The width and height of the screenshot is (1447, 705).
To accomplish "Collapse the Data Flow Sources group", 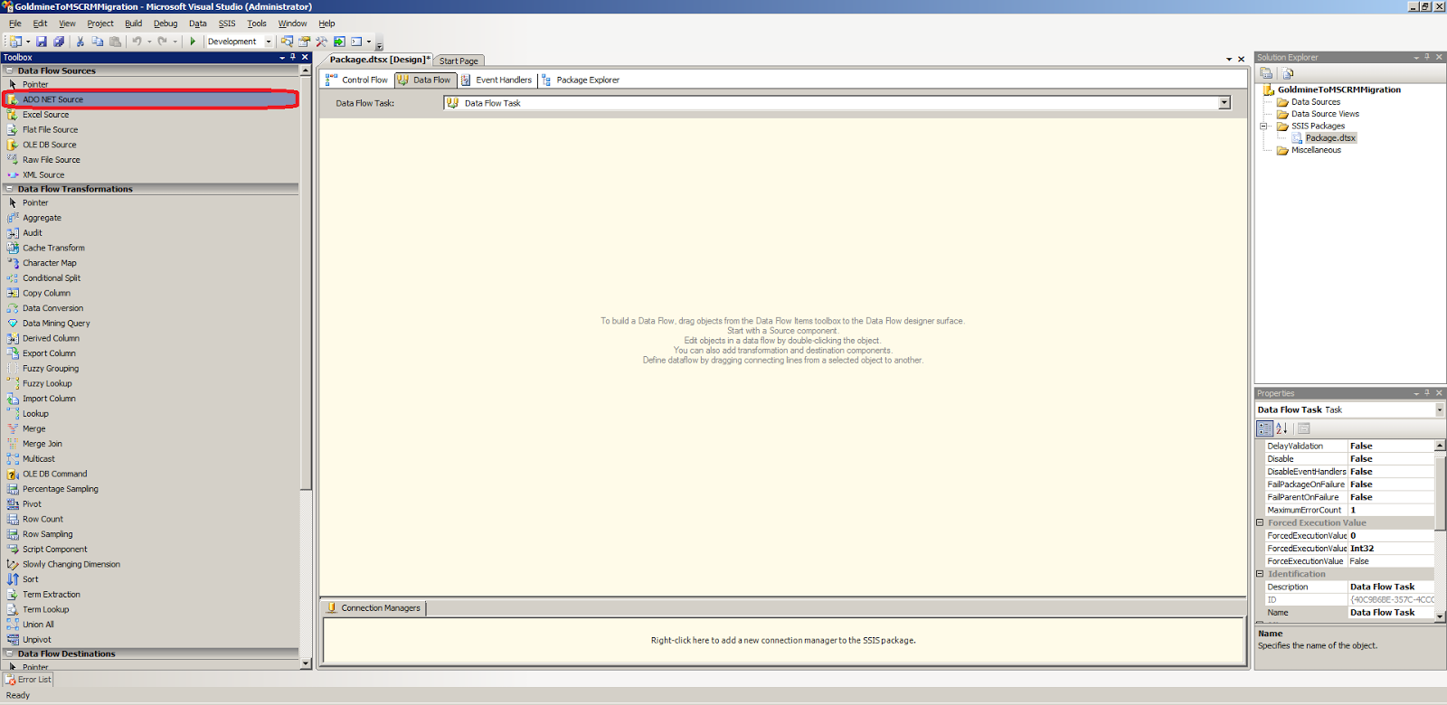I will pos(9,70).
